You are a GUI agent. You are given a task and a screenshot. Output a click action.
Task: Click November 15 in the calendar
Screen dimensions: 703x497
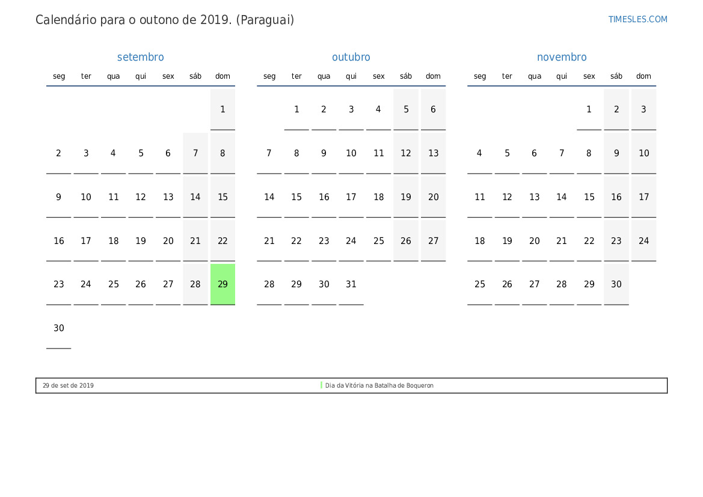(x=589, y=197)
